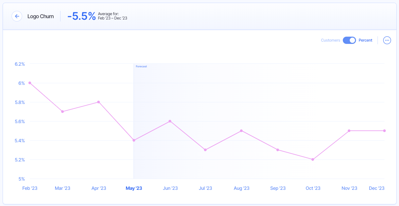Click the 6% y-axis label
Viewport: 399px width, 206px height.
pyautogui.click(x=21, y=83)
